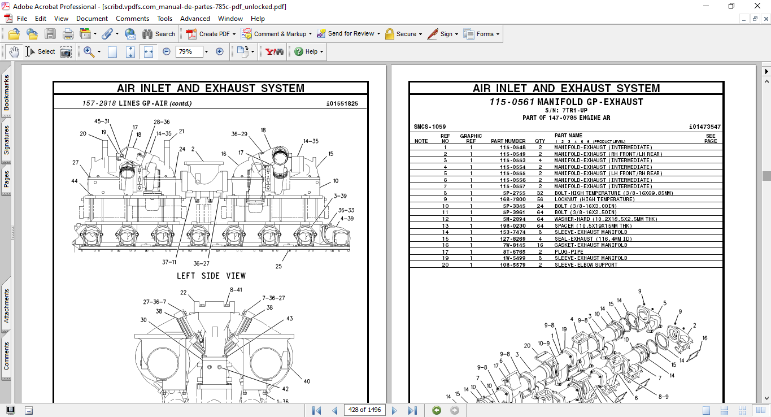Open the Document menu

tap(92, 19)
